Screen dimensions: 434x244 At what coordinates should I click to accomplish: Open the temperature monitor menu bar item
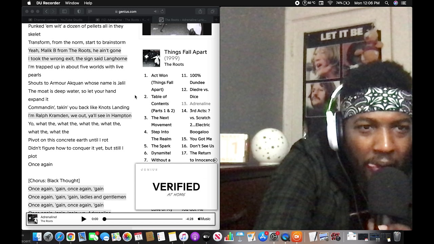(x=309, y=3)
